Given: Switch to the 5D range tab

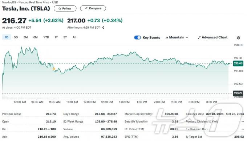Looking at the screenshot, I should pyautogui.click(x=16, y=37).
